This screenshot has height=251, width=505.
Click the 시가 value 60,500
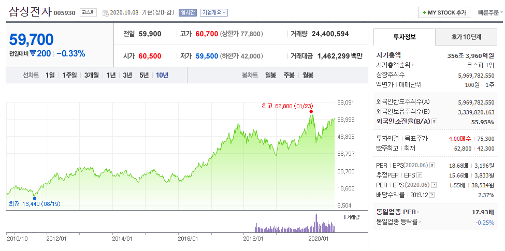[x=150, y=56]
